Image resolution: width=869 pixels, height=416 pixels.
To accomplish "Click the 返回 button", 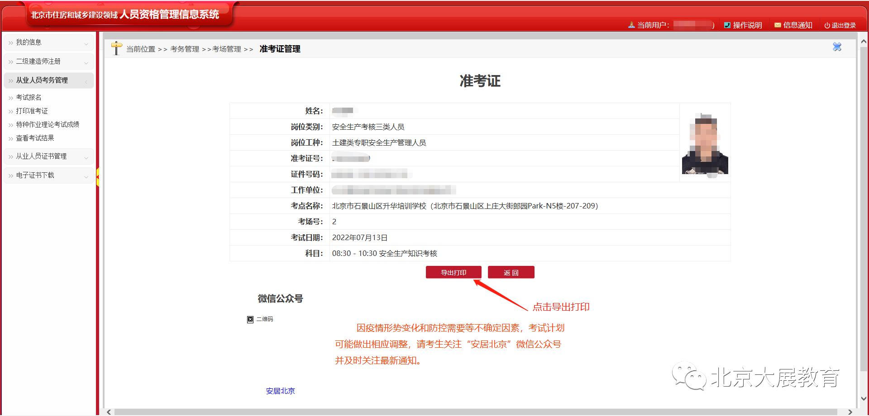I will pyautogui.click(x=511, y=273).
